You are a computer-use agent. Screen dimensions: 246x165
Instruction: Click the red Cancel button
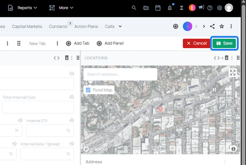(196, 43)
